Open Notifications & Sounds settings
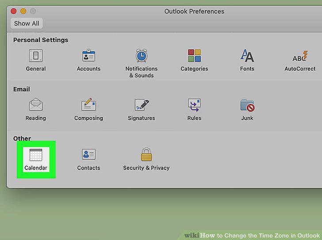Viewport: 322px width, 240px height. (x=142, y=63)
